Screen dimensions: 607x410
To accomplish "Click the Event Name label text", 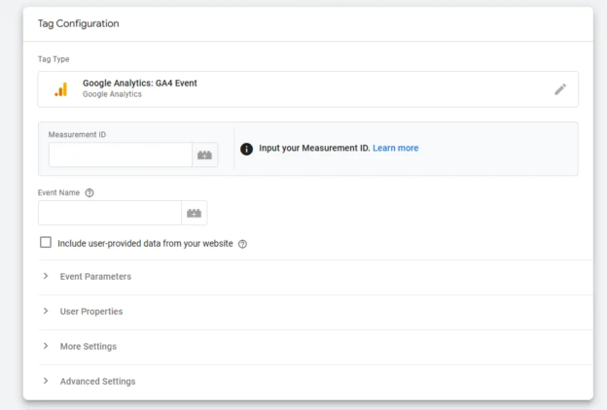I will 58,192.
